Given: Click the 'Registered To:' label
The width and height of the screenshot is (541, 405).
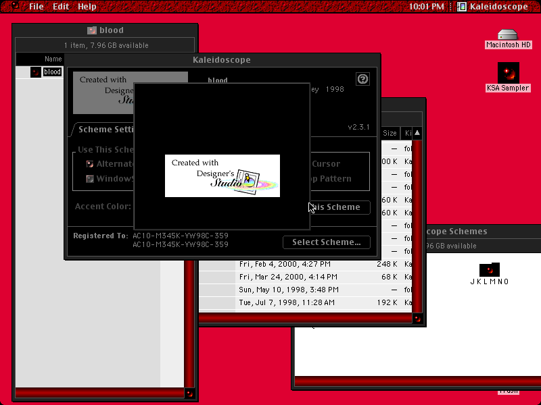Looking at the screenshot, I should click(x=100, y=236).
